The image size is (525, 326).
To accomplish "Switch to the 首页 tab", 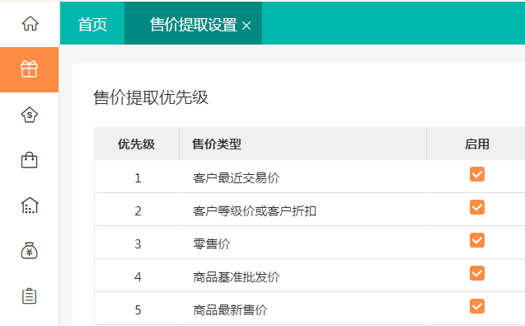I will coord(92,25).
